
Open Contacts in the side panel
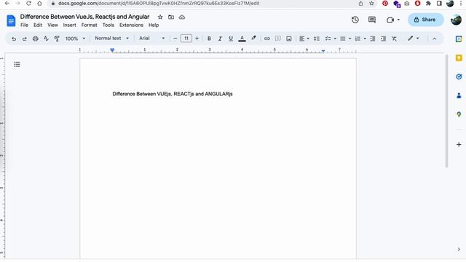click(x=459, y=95)
